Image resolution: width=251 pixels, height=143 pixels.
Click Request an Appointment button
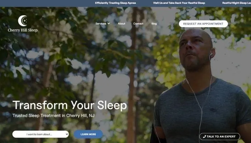point(203,24)
